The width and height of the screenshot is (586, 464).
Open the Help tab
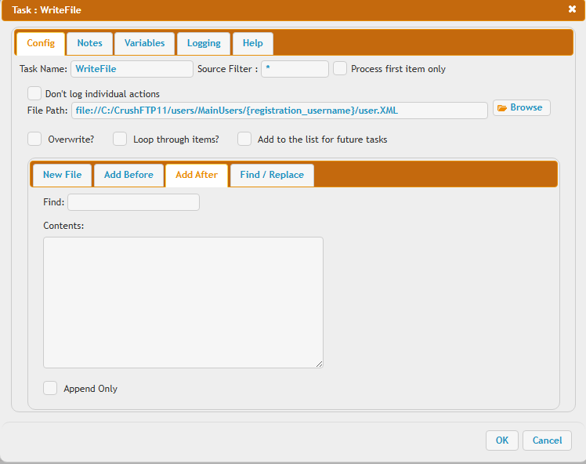[253, 44]
